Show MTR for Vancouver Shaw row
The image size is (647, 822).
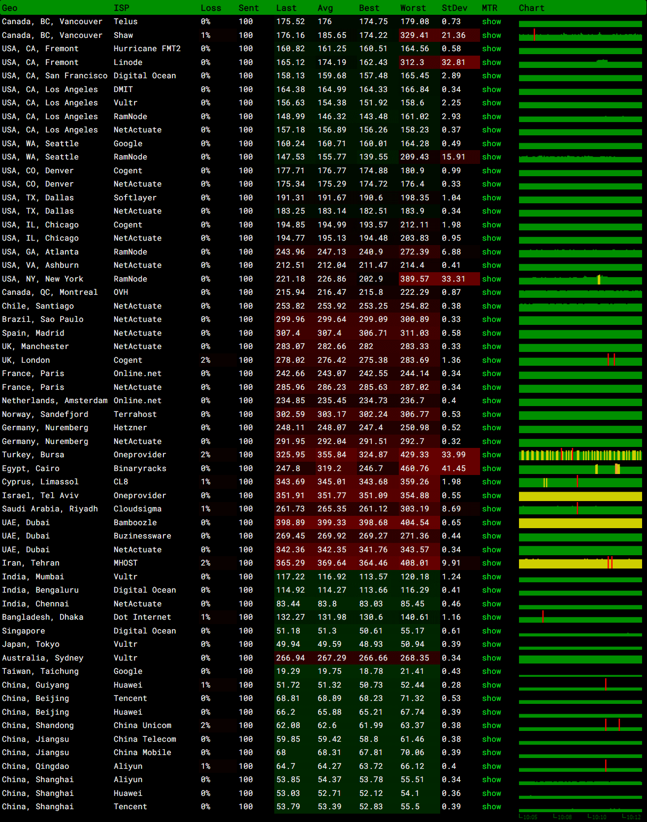pyautogui.click(x=491, y=35)
